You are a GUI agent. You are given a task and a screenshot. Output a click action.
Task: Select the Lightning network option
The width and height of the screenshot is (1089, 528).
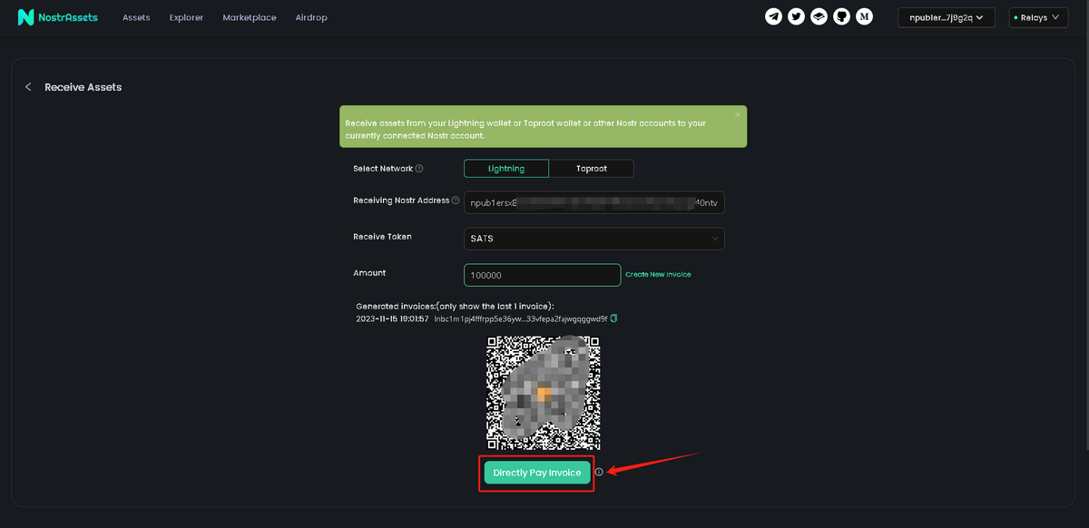[506, 169]
